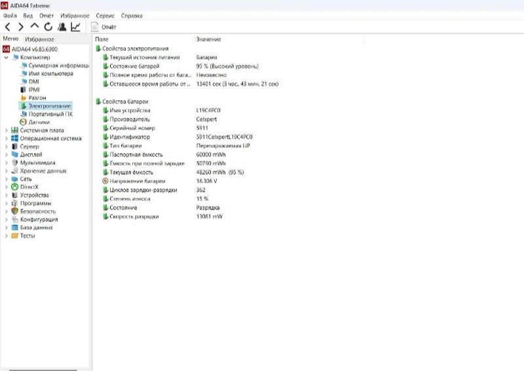Image resolution: width=524 pixels, height=371 pixels.
Task: Click the Значение column header
Action: tap(208, 40)
